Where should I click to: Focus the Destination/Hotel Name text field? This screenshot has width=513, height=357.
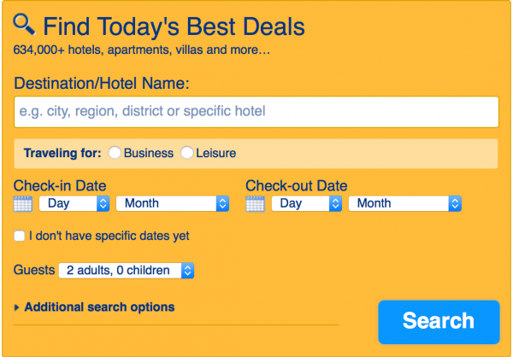256,112
